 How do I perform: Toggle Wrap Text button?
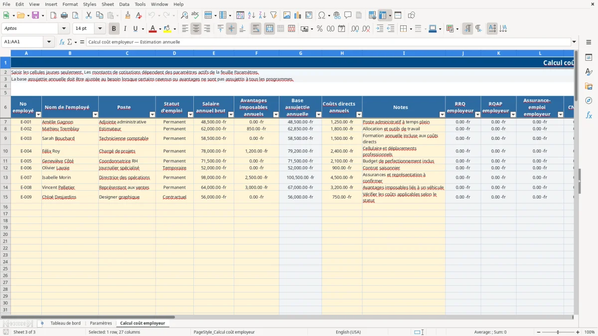tap(256, 29)
